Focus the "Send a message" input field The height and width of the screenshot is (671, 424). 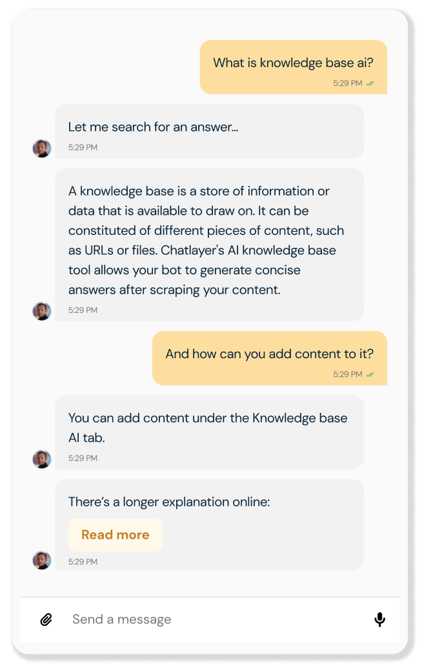[213, 620]
